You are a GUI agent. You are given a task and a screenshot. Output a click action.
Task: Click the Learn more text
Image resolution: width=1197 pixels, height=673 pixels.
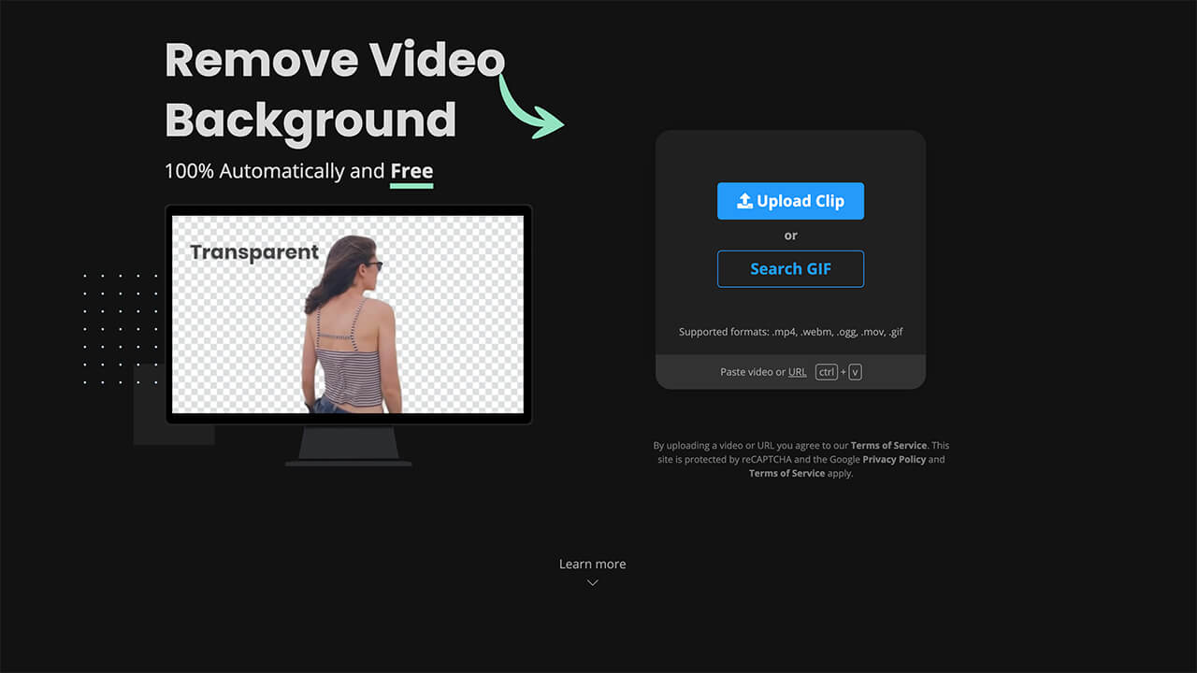tap(592, 564)
